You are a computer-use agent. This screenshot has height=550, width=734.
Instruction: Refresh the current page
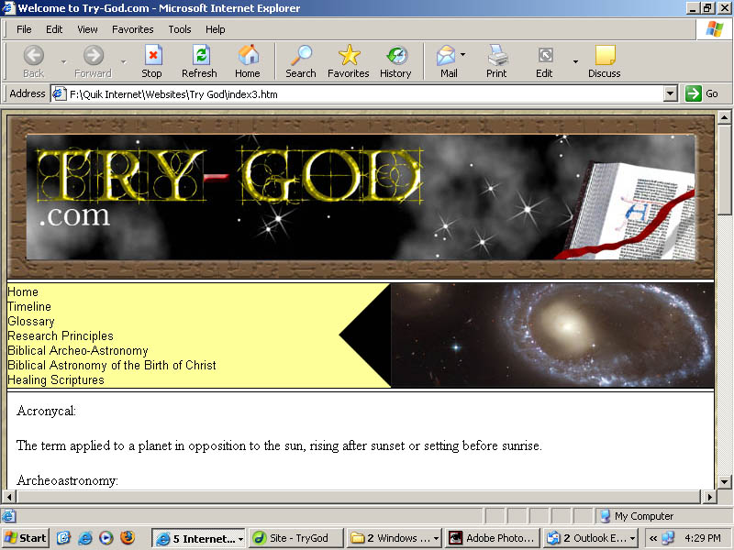pyautogui.click(x=199, y=61)
